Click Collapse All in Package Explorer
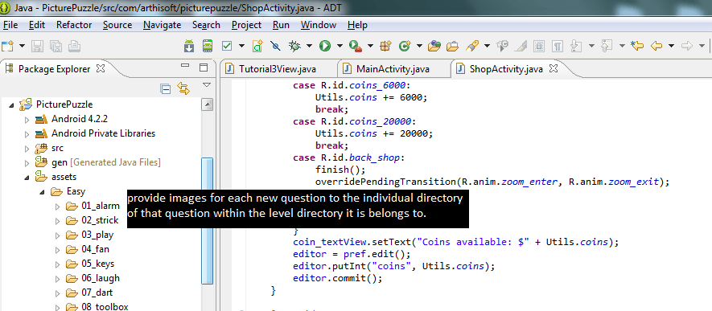This screenshot has height=311, width=712. [166, 88]
